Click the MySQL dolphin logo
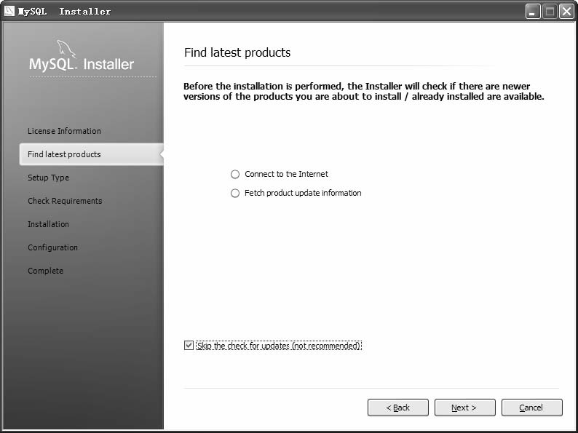The height and width of the screenshot is (433, 578). 66,49
